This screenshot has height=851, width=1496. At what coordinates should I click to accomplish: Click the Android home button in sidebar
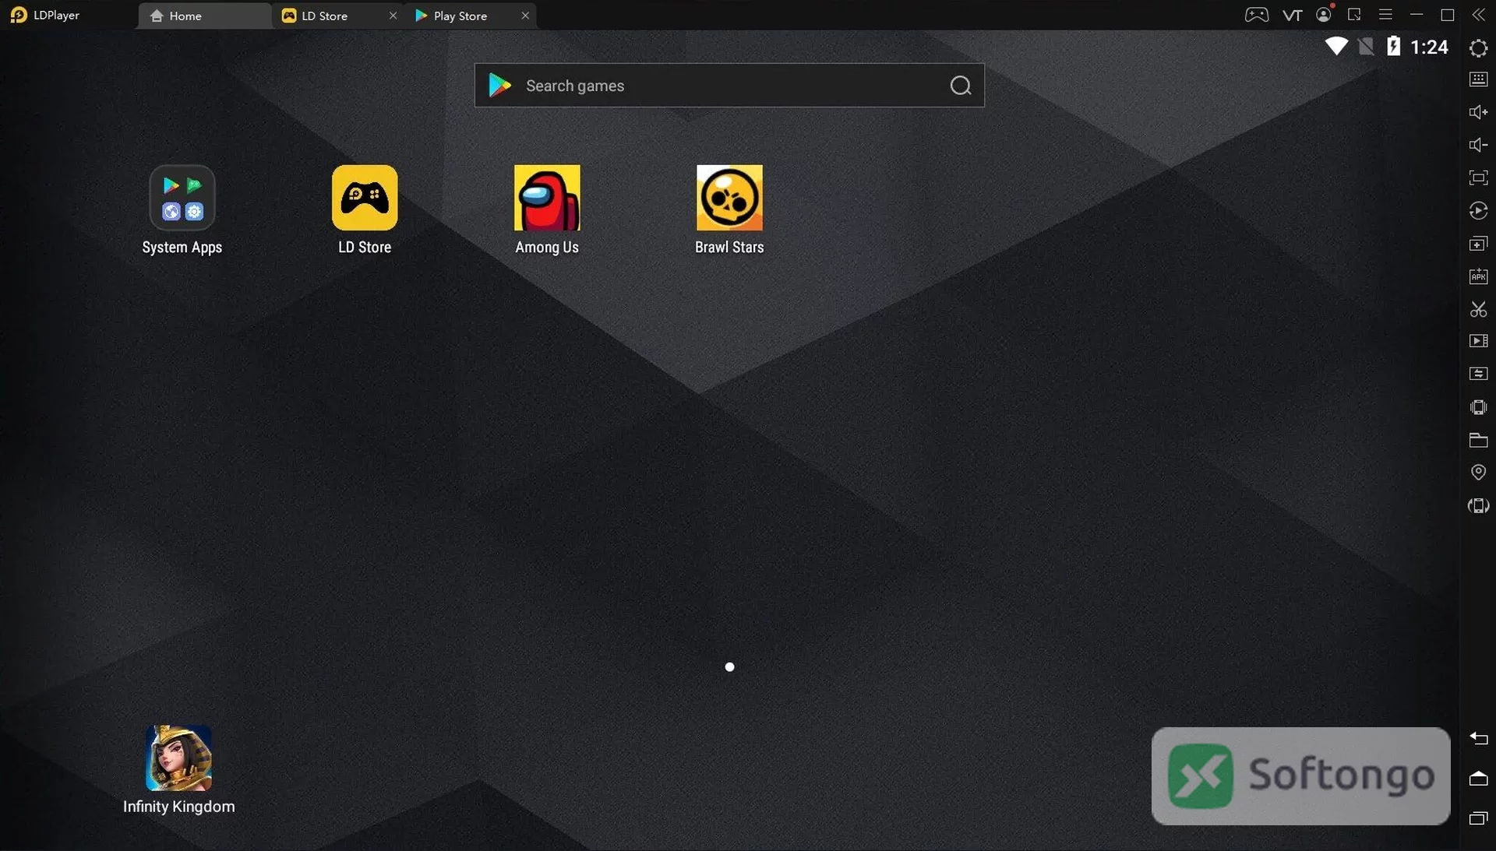[x=1478, y=779]
